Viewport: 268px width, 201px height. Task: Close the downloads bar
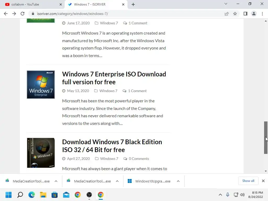click(x=263, y=181)
